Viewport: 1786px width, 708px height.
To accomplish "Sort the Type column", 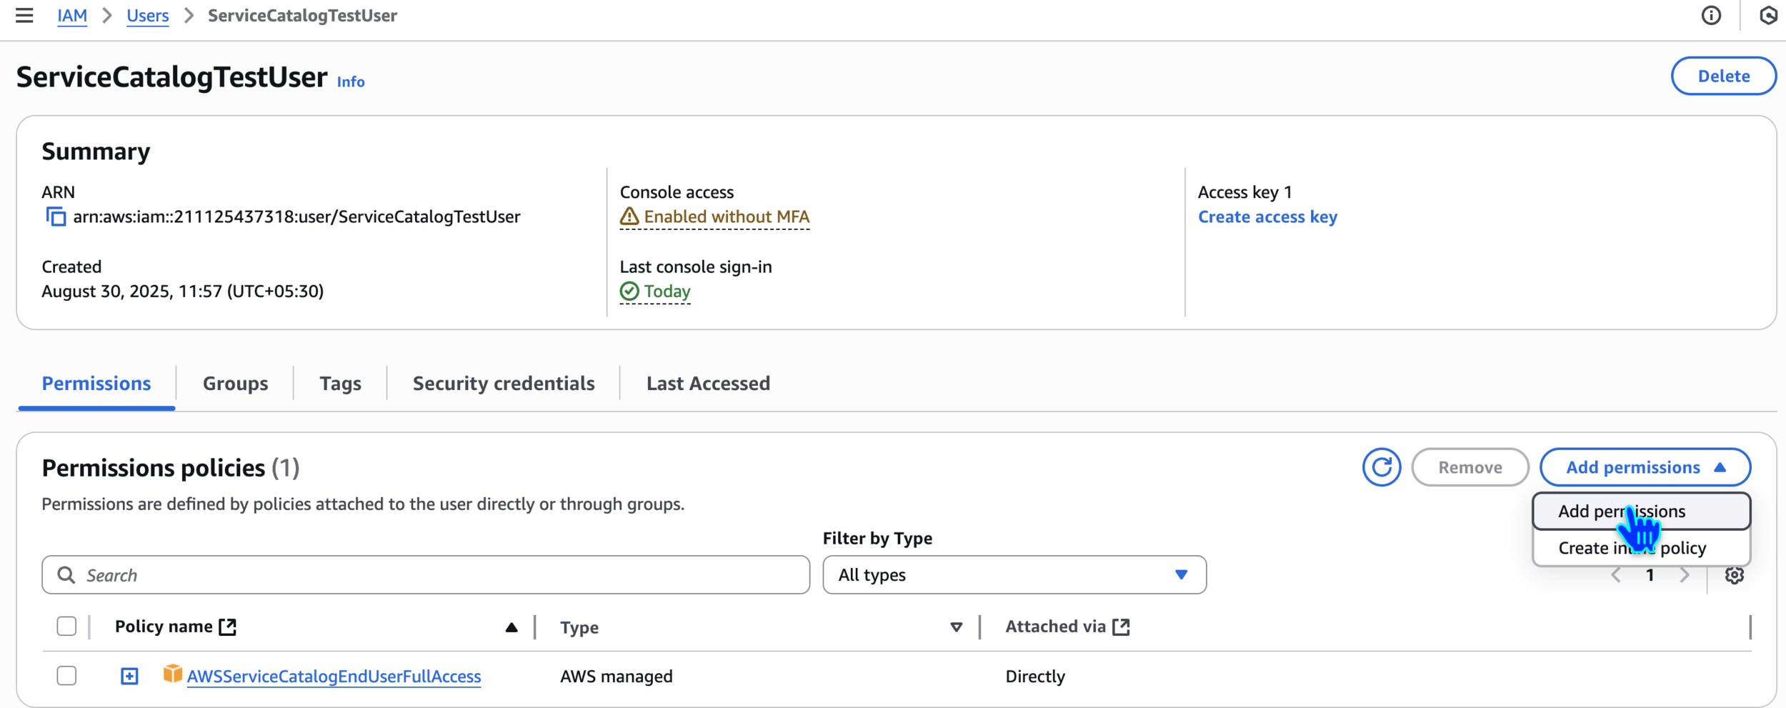I will (955, 627).
